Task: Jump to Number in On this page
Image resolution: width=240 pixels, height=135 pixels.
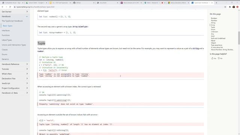Action: [x=214, y=21]
